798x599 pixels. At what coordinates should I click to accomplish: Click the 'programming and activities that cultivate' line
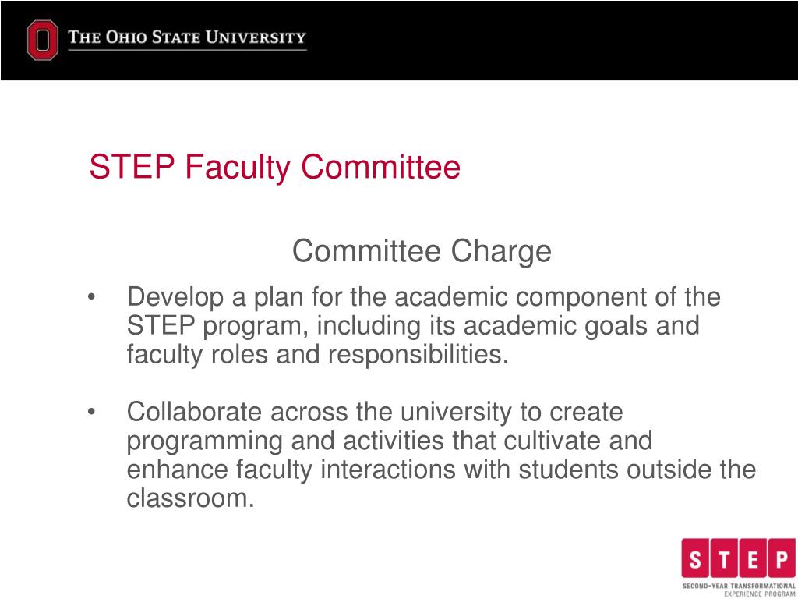pos(390,441)
